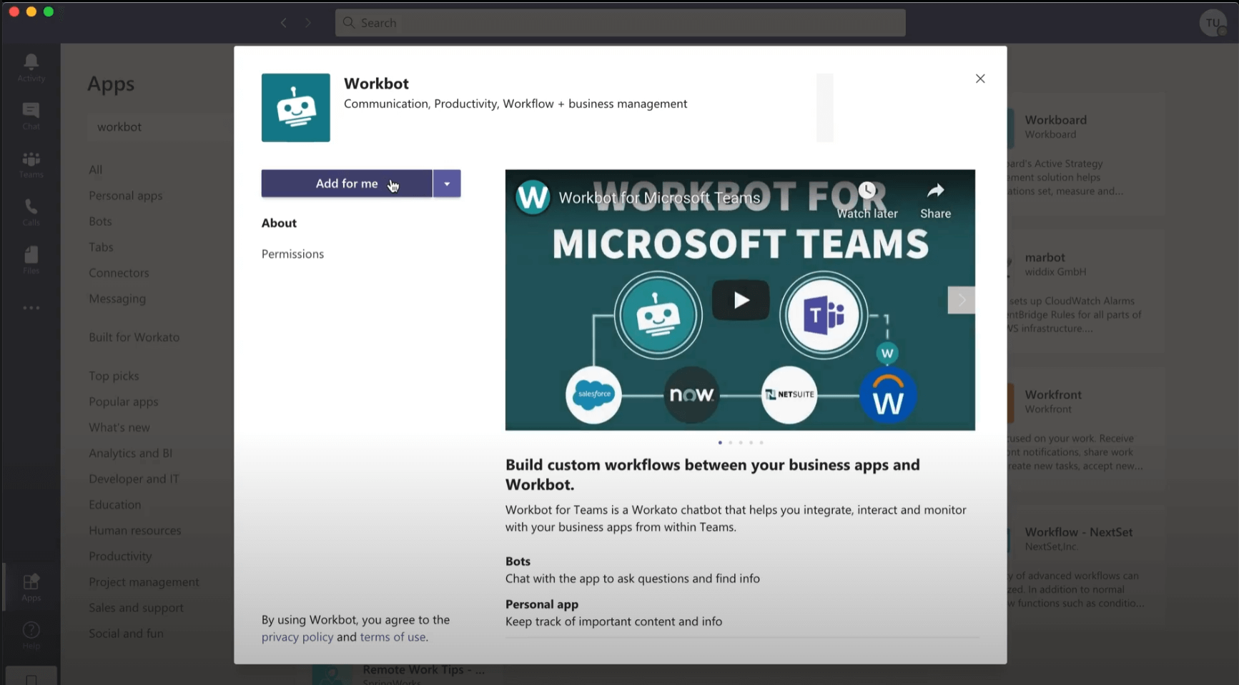The image size is (1239, 685).
Task: Click the top Search field
Action: (620, 23)
